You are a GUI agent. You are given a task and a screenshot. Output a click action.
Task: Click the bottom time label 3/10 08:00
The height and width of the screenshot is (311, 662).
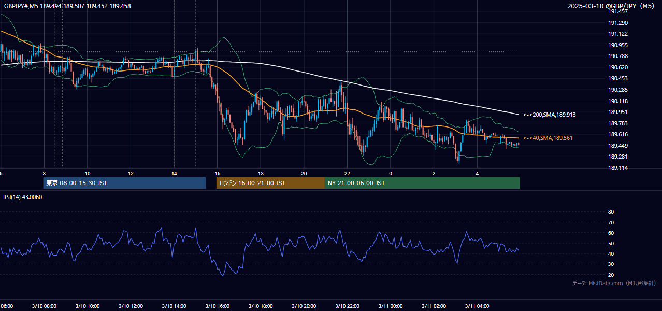click(44, 306)
